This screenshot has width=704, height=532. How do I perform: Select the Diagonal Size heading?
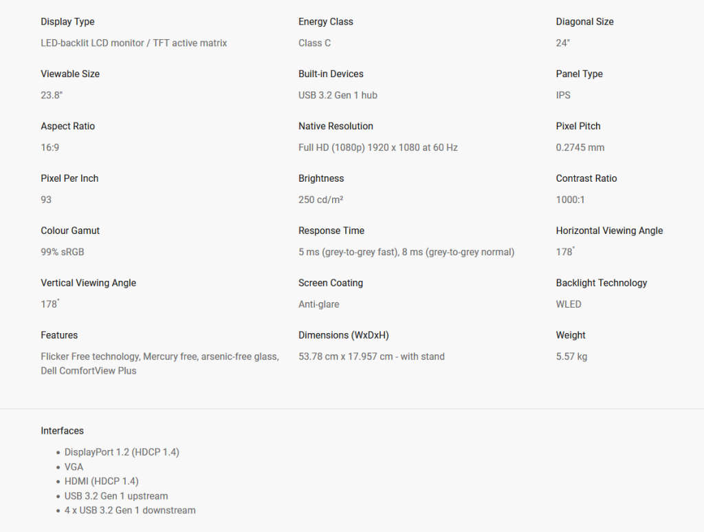(x=584, y=22)
